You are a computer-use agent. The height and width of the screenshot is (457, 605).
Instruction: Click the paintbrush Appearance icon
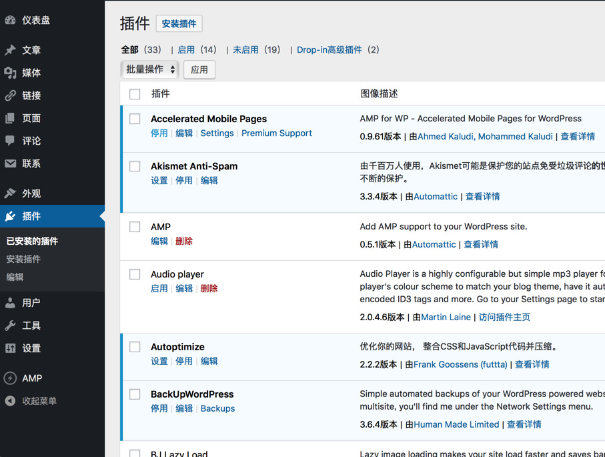[10, 193]
